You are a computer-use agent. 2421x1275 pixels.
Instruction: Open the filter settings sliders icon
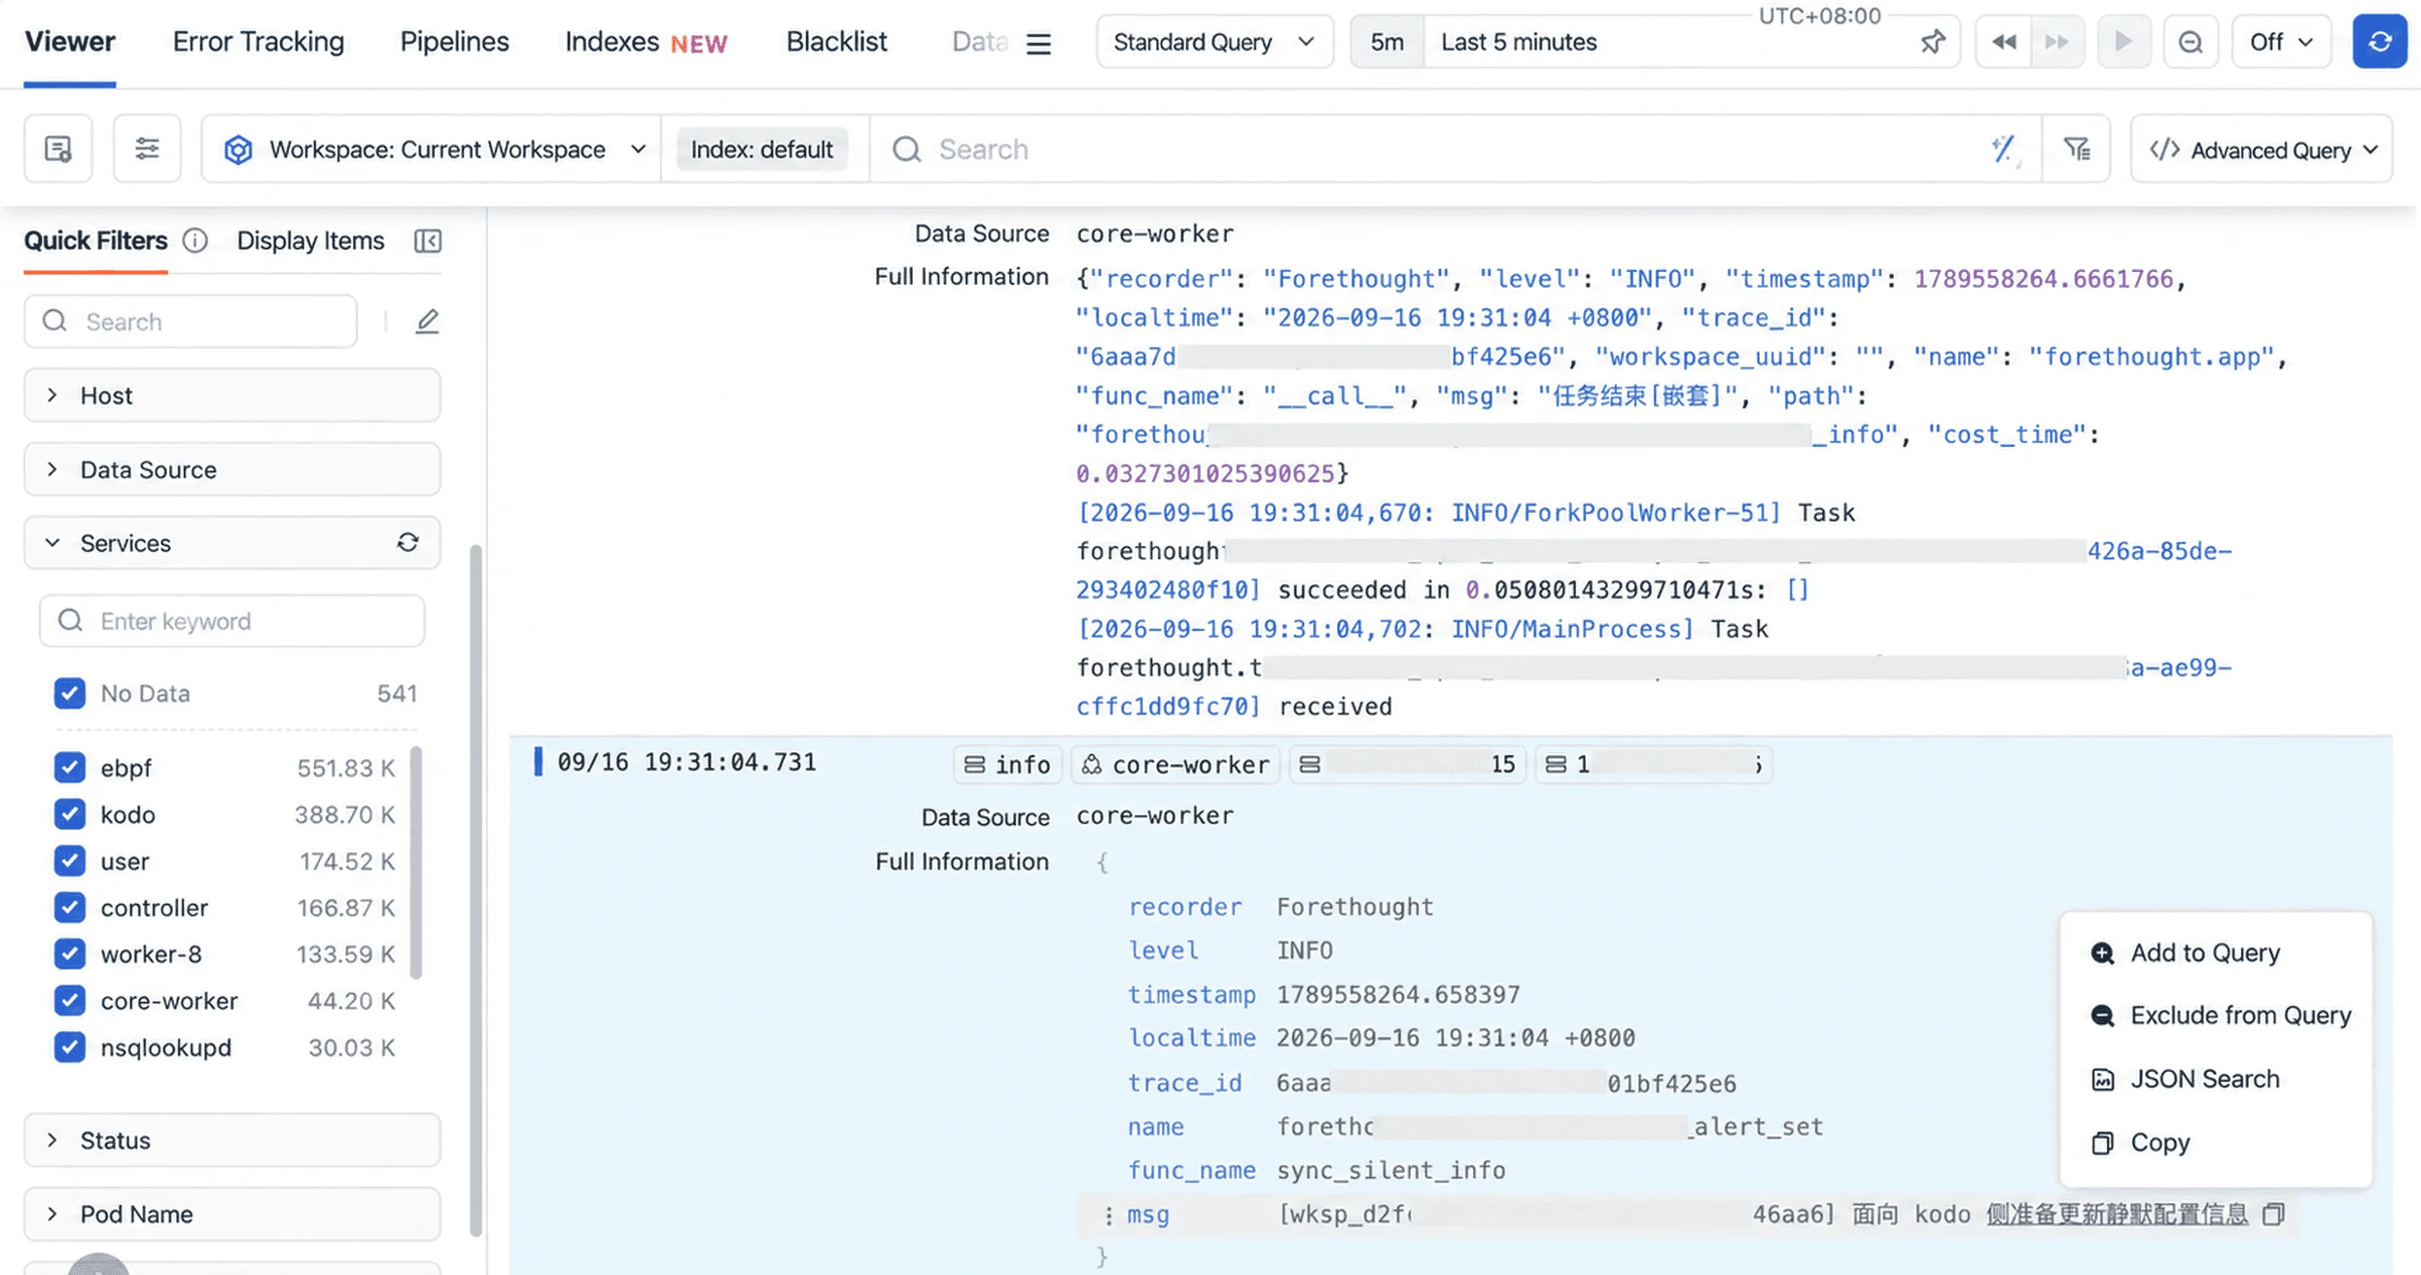(147, 149)
